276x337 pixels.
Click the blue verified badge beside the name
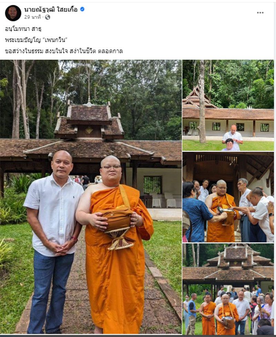(82, 9)
